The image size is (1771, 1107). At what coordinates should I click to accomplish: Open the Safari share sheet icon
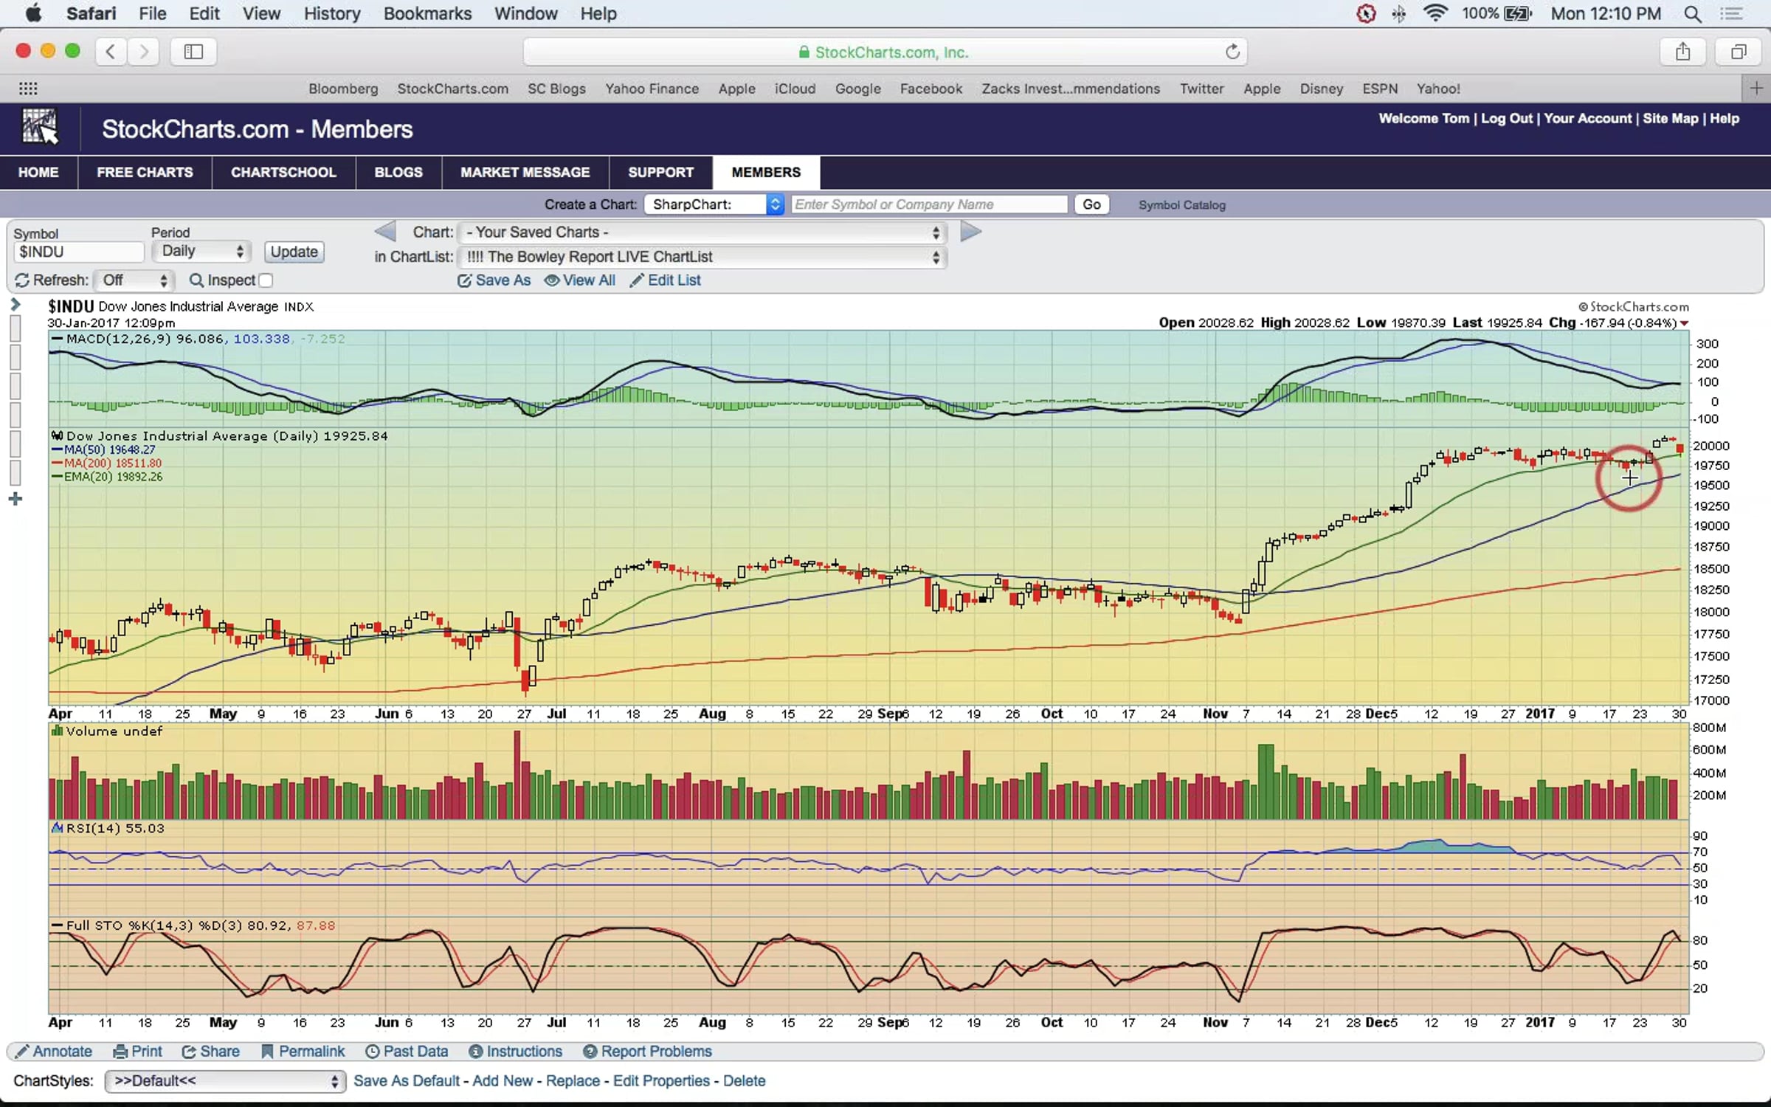1682,52
